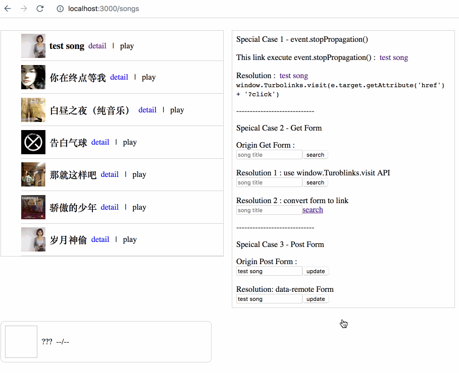This screenshot has width=459, height=373.
Task: Play the song 白昼之夜（纯音乐）
Action: click(x=177, y=110)
